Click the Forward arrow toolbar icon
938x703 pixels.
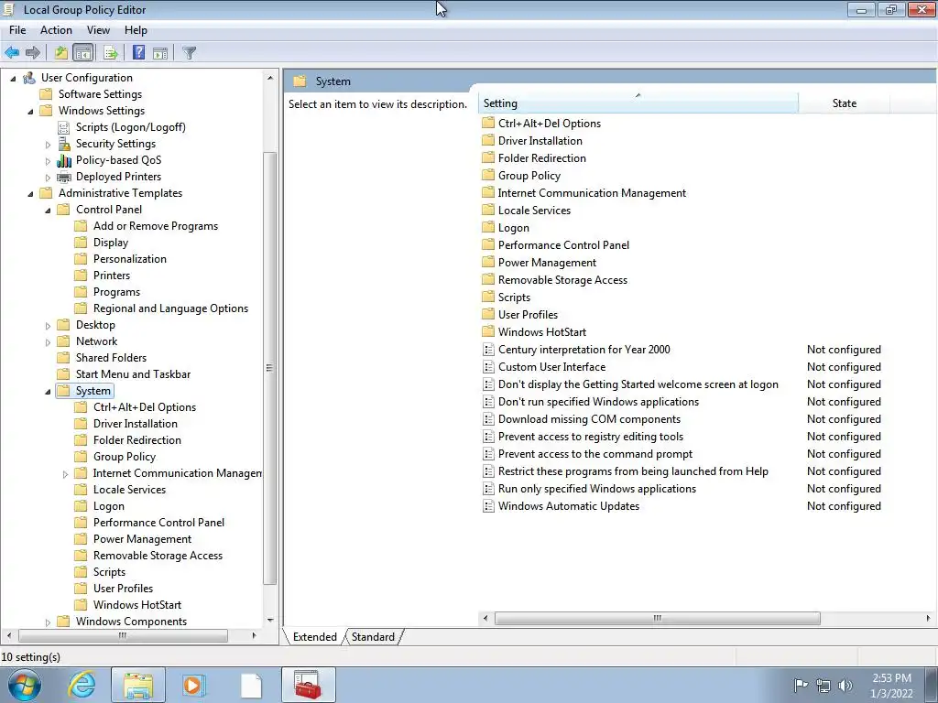(x=33, y=52)
